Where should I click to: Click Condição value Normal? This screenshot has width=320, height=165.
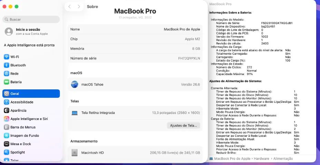(252, 71)
